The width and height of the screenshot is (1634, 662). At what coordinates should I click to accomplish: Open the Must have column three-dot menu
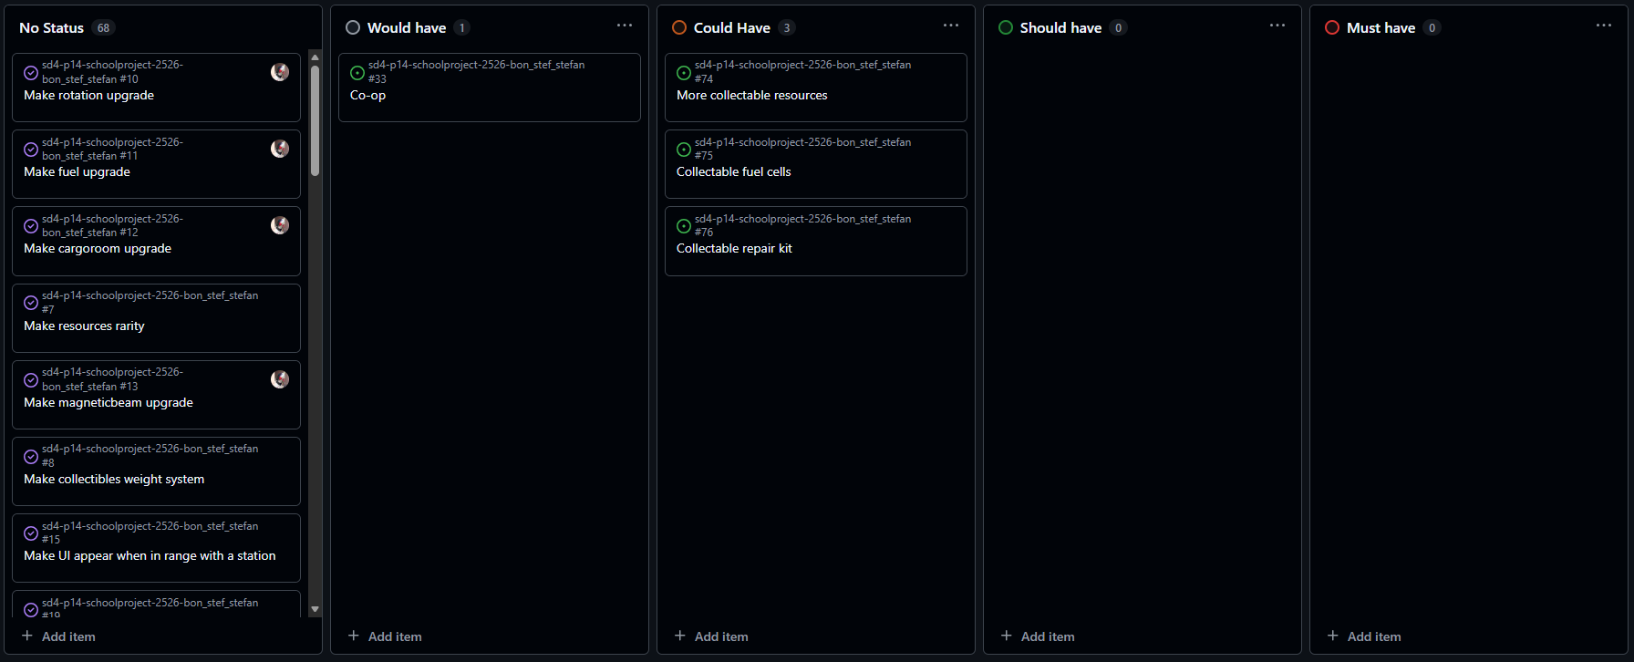[x=1604, y=26]
